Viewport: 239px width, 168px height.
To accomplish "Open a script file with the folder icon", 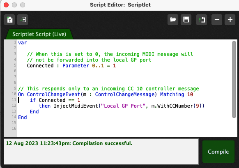I will click(x=173, y=20).
